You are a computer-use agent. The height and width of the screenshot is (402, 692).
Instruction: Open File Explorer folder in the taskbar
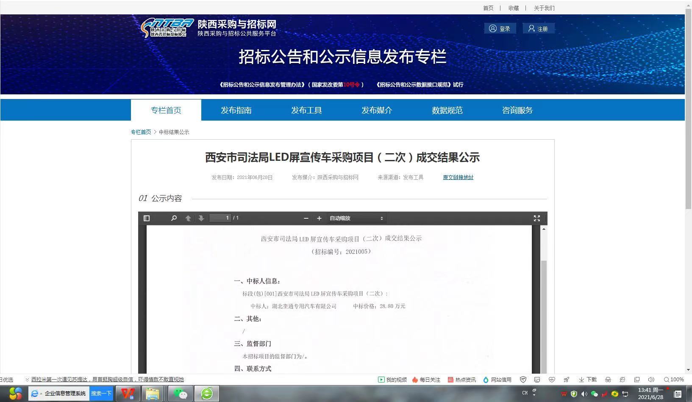(153, 394)
